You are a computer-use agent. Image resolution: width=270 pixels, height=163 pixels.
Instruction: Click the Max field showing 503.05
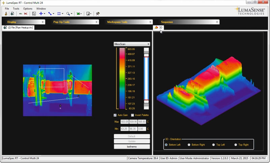coord(125,122)
